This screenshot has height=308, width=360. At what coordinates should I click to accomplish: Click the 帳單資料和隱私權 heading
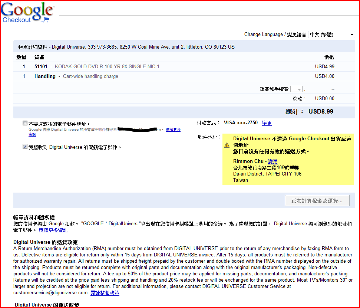click(x=34, y=217)
